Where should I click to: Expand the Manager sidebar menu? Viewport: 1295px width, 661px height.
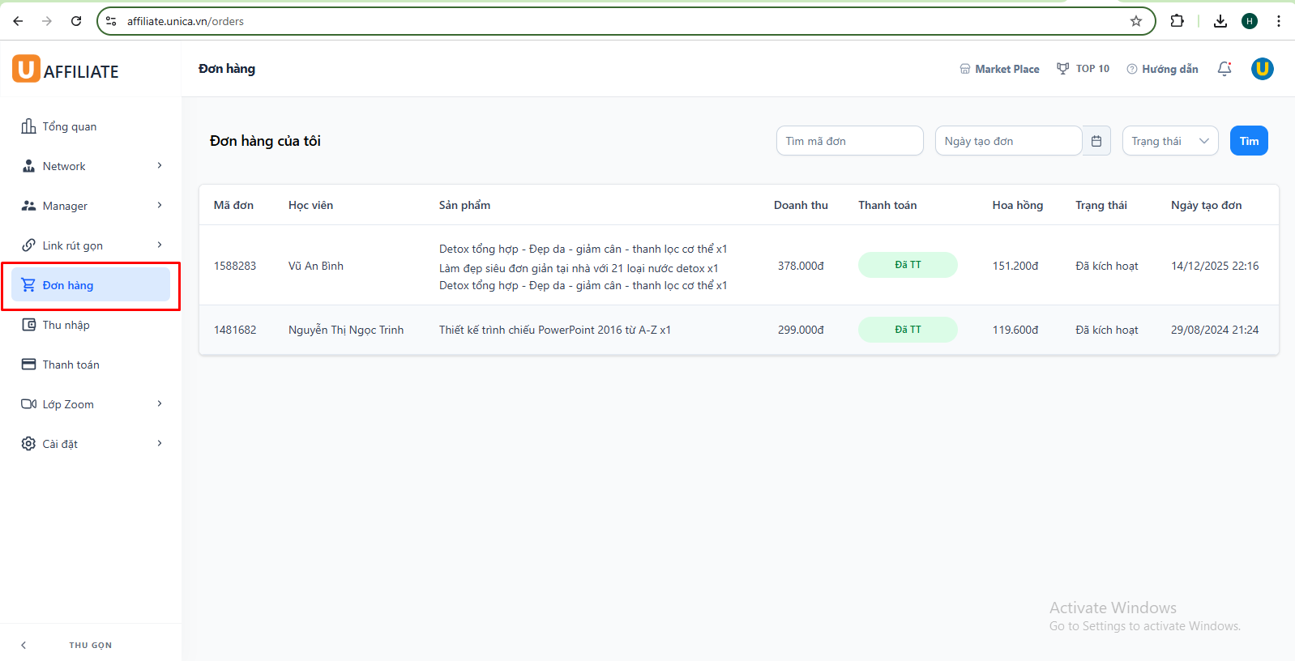[x=91, y=206]
